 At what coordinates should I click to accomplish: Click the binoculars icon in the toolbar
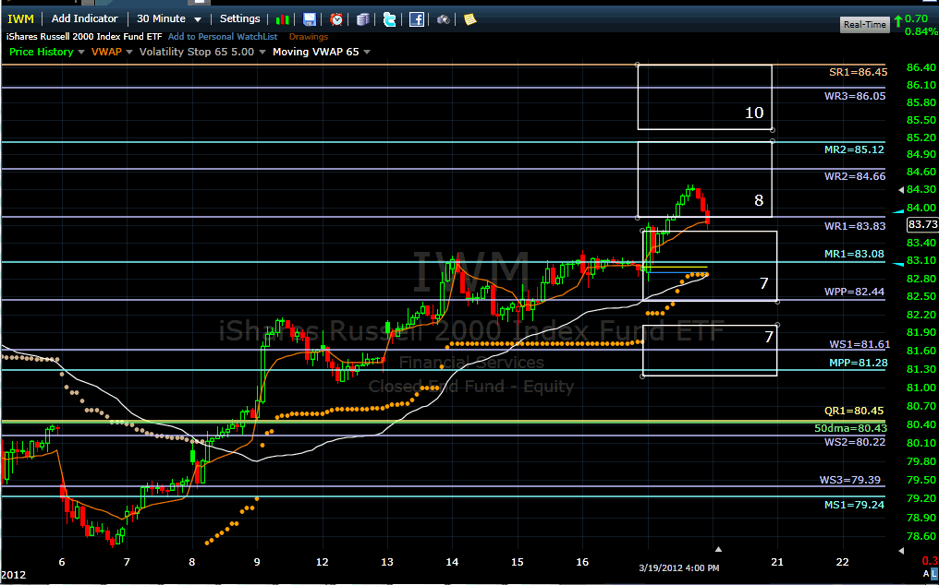444,18
